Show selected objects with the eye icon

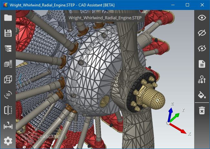pos(202,18)
